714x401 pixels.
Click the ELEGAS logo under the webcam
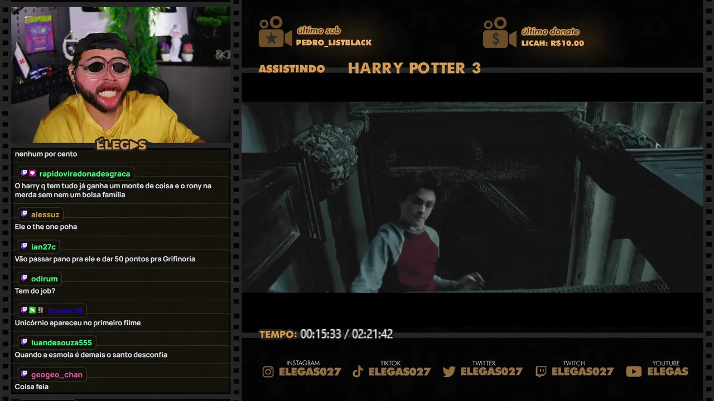coord(121,145)
